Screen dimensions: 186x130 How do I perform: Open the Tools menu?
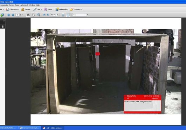(x=17, y=5)
